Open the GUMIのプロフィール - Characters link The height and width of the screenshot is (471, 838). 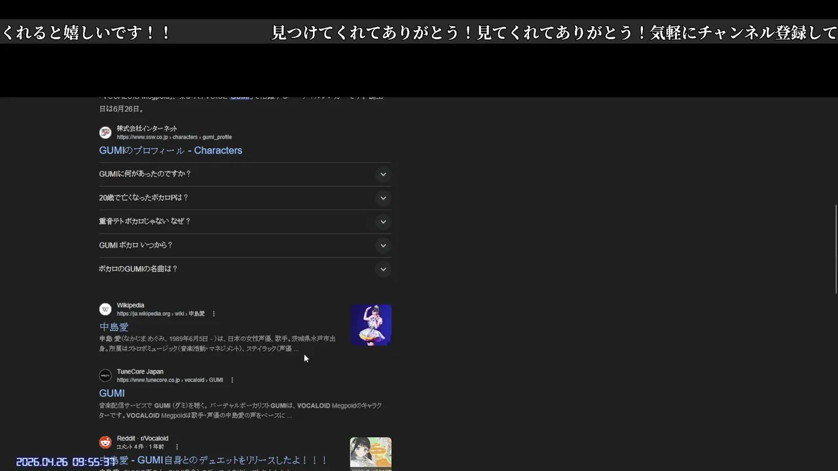171,150
